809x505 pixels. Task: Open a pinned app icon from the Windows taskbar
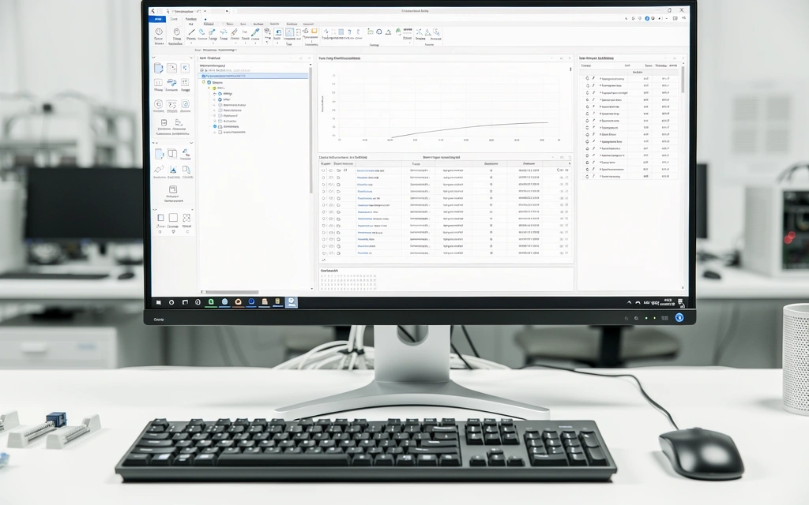(210, 301)
